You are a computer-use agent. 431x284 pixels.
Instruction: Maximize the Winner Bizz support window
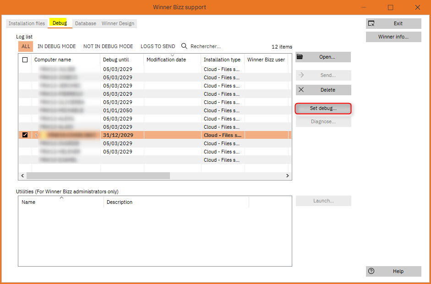click(391, 7)
